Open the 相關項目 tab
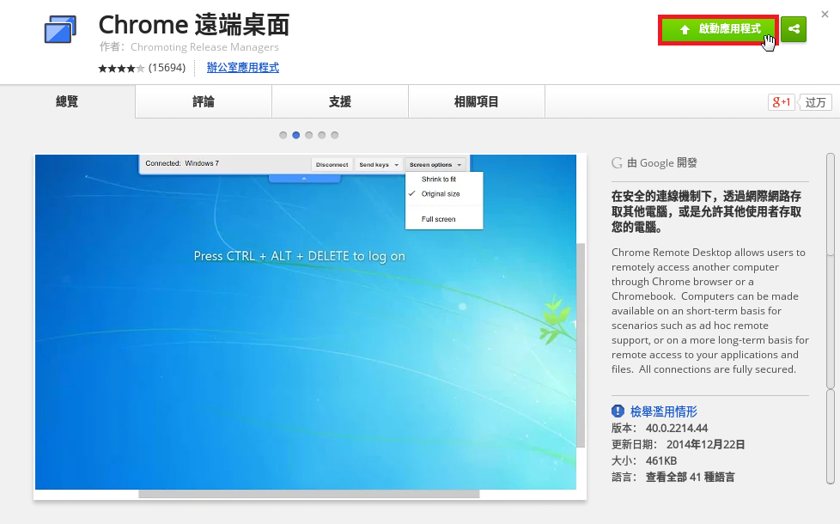 pyautogui.click(x=477, y=101)
